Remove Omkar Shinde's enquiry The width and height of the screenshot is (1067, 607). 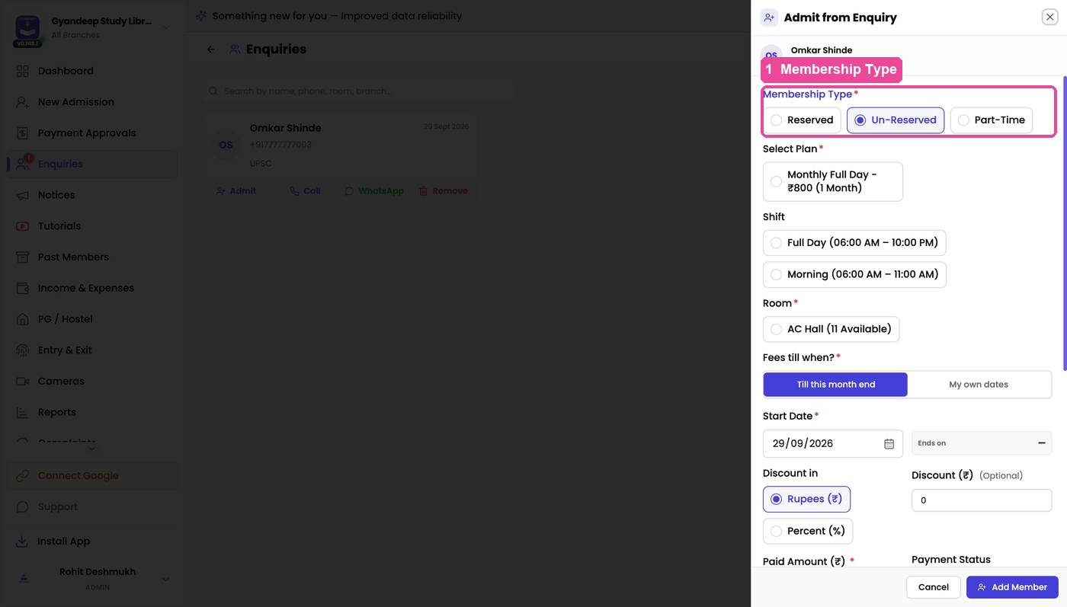click(444, 191)
